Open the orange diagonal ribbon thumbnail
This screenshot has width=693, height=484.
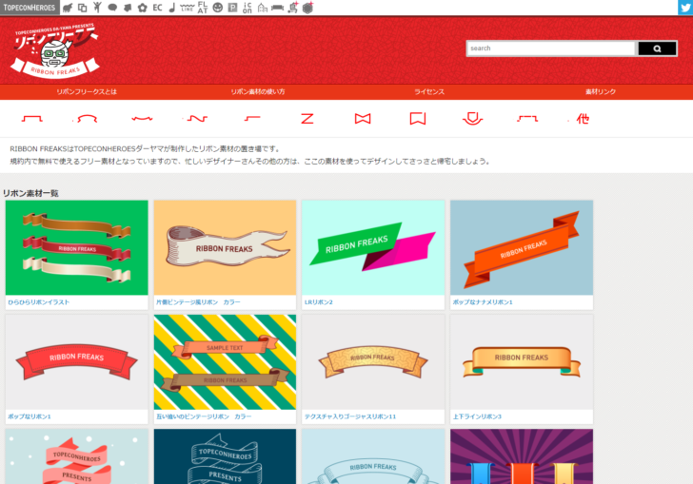point(522,247)
